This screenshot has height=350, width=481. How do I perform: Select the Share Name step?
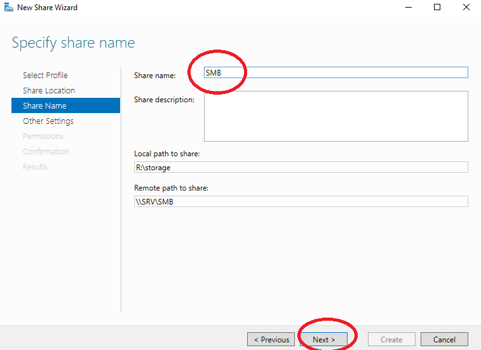coord(65,105)
